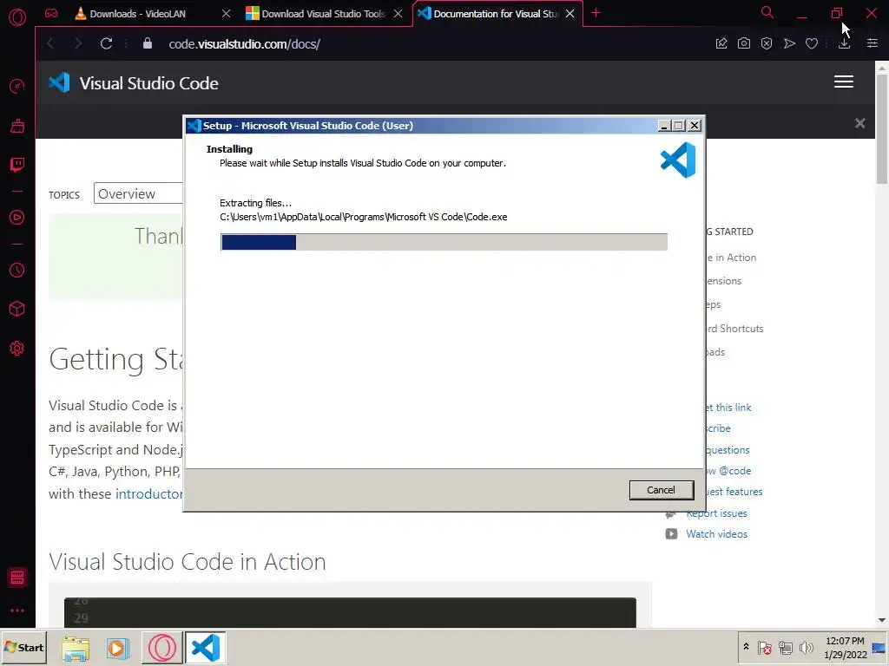Image resolution: width=889 pixels, height=666 pixels.
Task: Close the Documentation for Visual Studio tab
Action: (570, 14)
